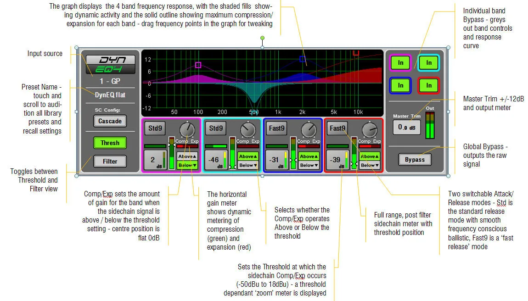Select Below in the blue band

[x=309, y=165]
